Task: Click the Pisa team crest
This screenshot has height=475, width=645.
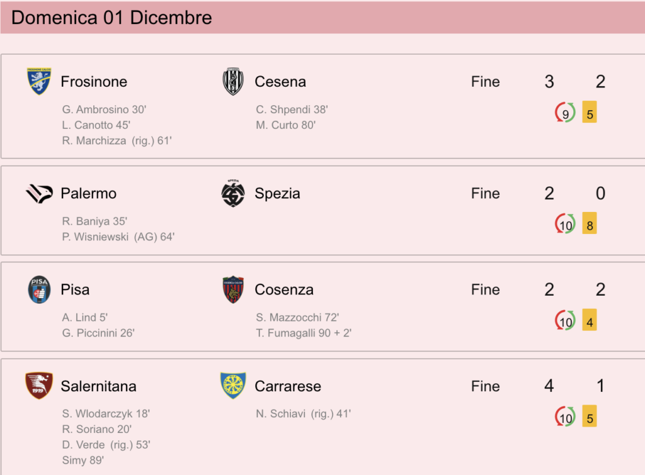Action: point(39,289)
